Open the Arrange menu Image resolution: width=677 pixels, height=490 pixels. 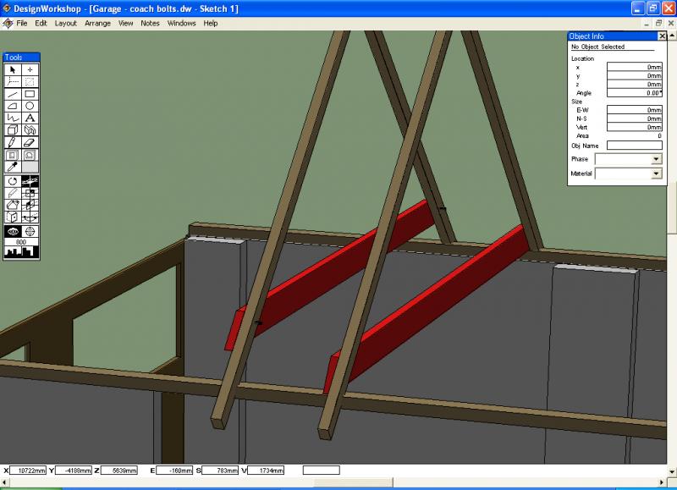point(96,23)
